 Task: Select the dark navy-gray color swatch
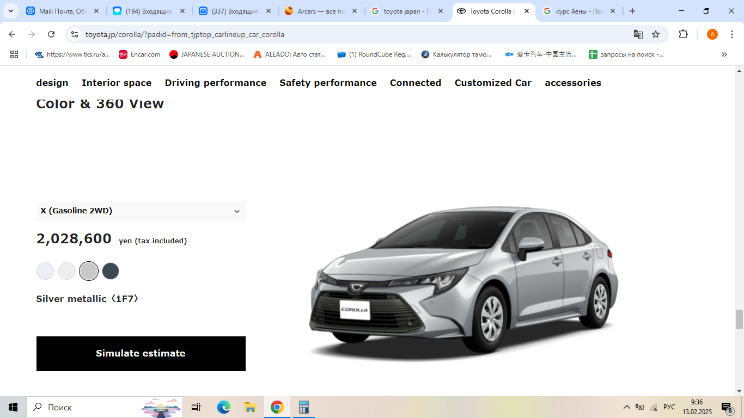111,271
